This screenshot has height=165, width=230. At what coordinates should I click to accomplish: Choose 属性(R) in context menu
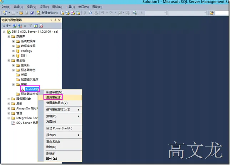click(60, 159)
